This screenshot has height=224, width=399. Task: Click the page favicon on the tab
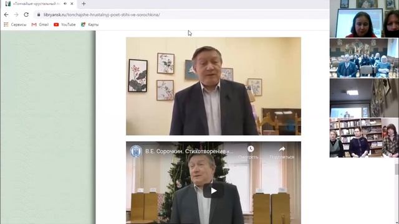(8, 4)
